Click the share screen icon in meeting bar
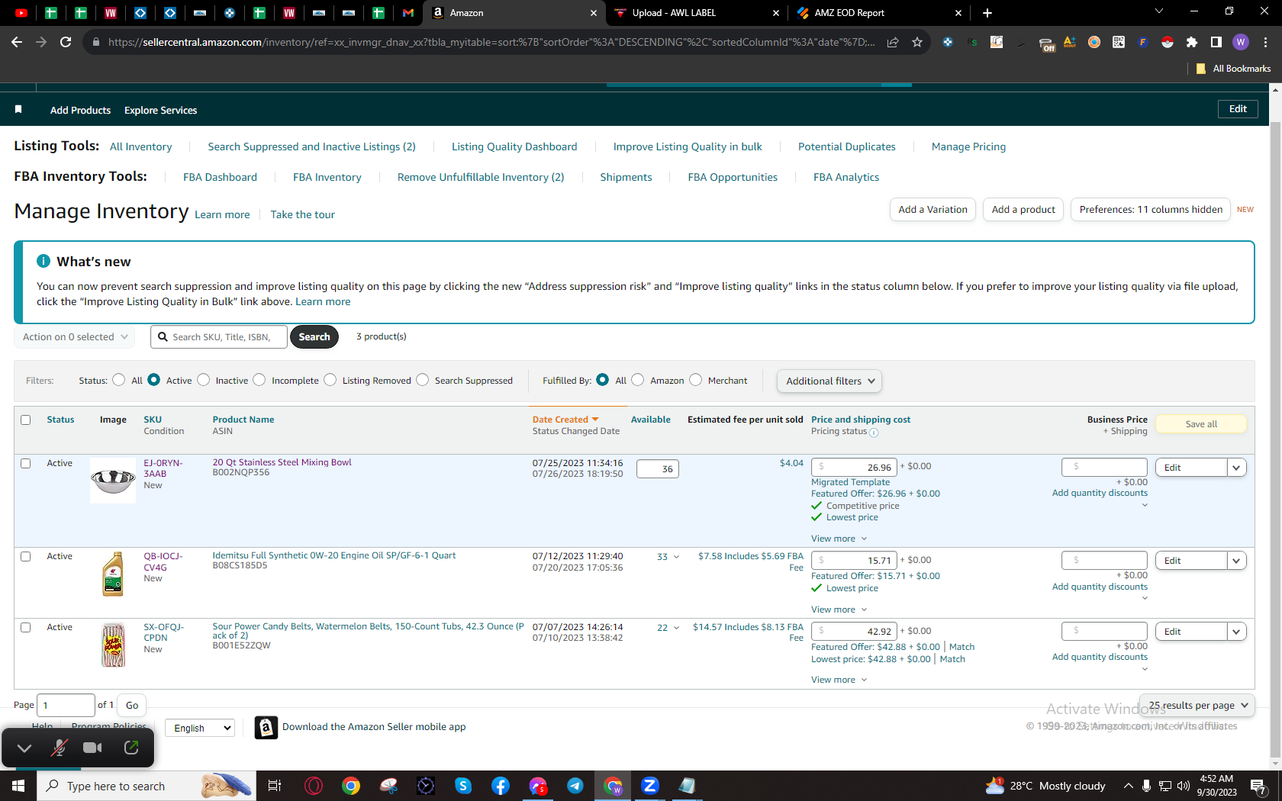Viewport: 1282px width, 801px height. point(131,748)
